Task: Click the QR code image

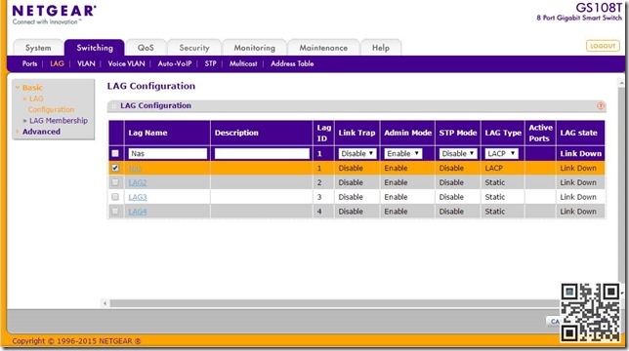Action: pyautogui.click(x=590, y=312)
